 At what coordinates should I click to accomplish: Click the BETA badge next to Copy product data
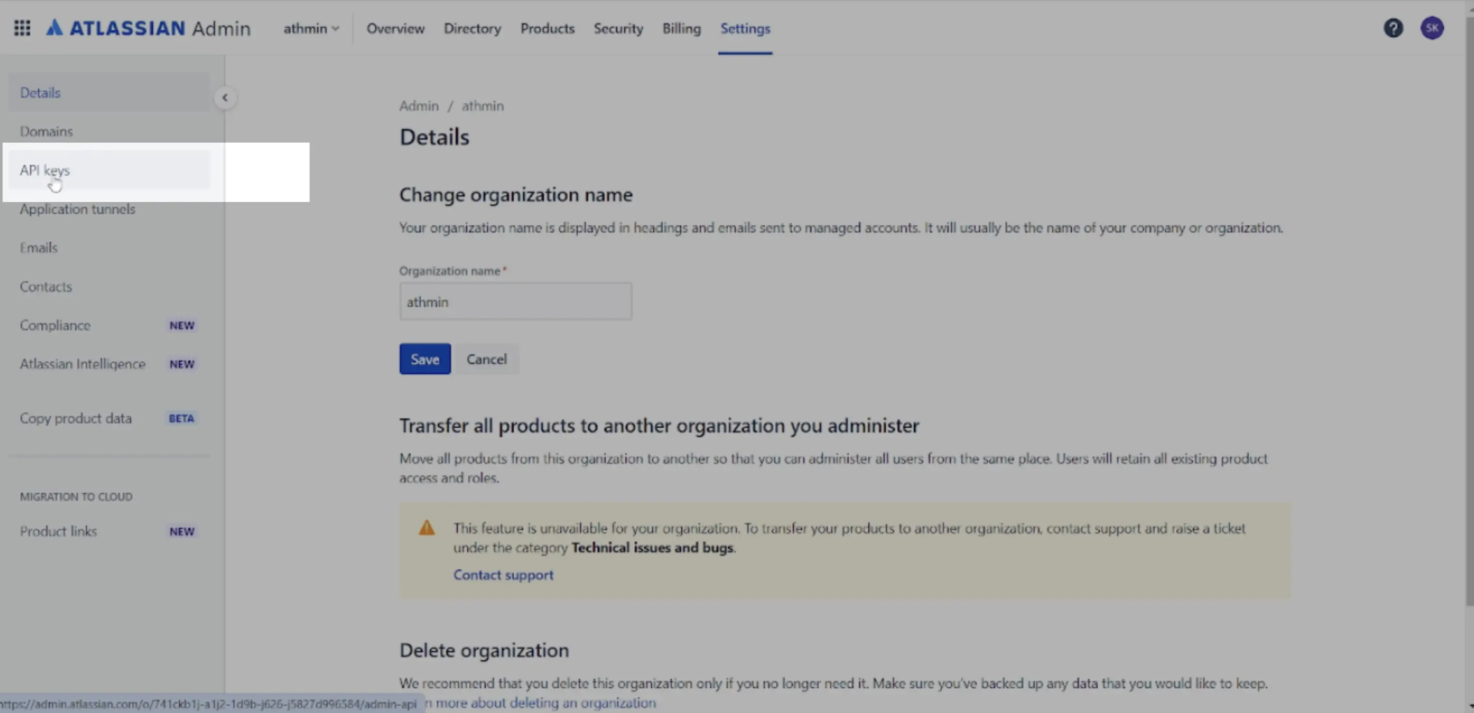[181, 419]
